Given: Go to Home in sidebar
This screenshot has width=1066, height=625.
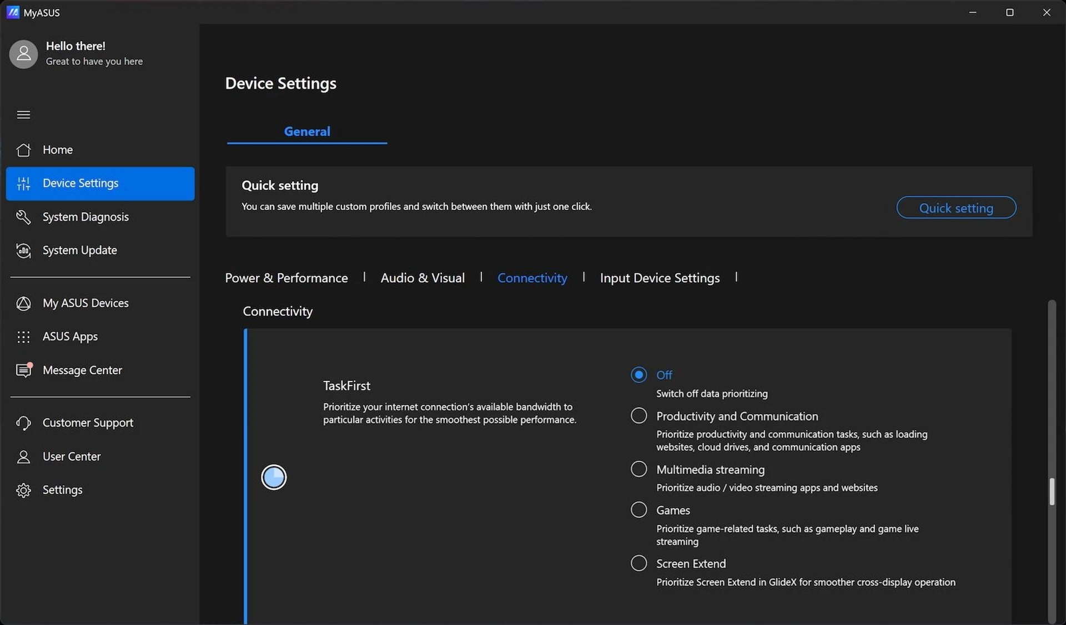Looking at the screenshot, I should (100, 150).
